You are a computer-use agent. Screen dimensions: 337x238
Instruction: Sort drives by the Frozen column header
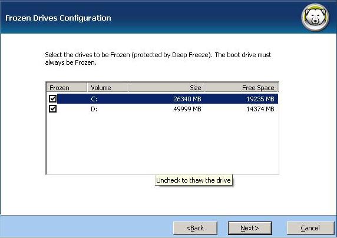(67, 88)
